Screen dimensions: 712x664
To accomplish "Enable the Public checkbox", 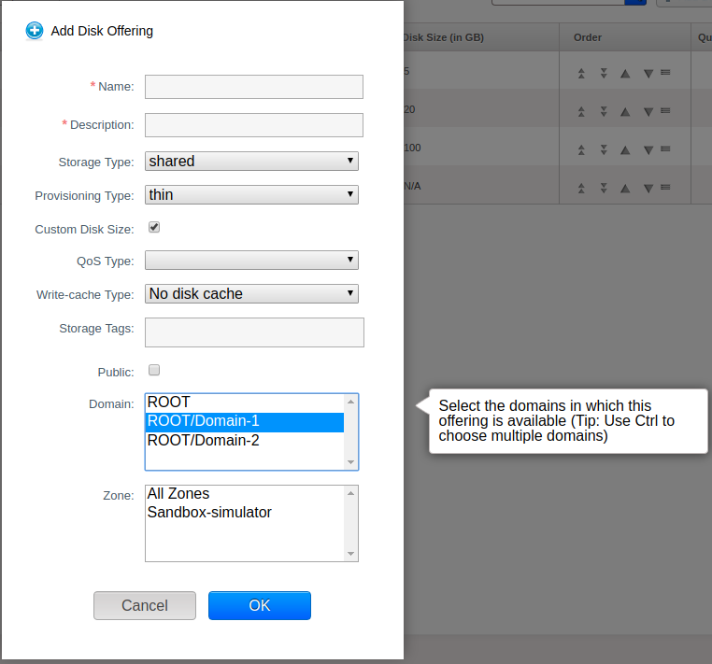I will (x=154, y=370).
